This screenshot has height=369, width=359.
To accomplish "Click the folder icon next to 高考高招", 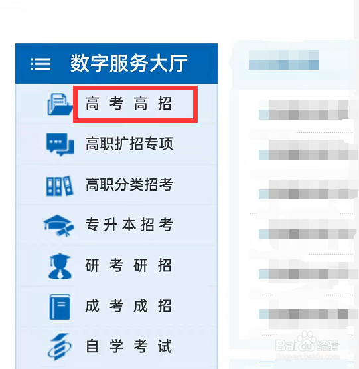I will click(x=60, y=104).
